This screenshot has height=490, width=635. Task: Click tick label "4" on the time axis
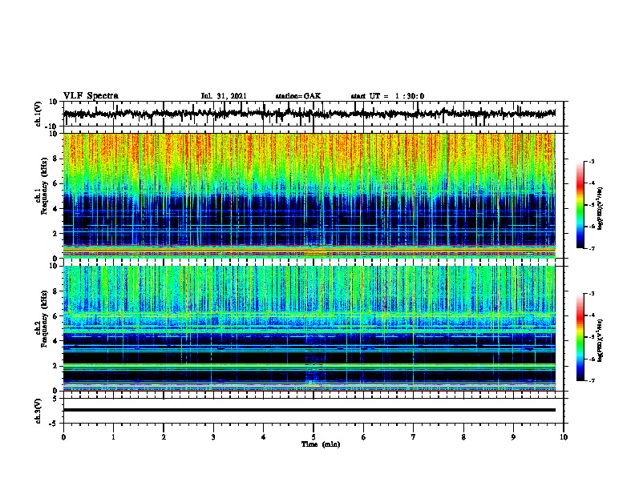click(263, 437)
